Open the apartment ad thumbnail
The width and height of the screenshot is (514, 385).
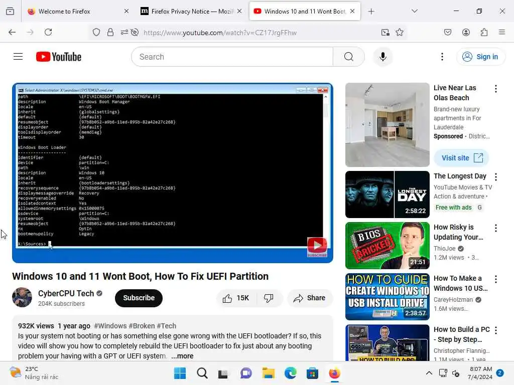[x=387, y=125]
